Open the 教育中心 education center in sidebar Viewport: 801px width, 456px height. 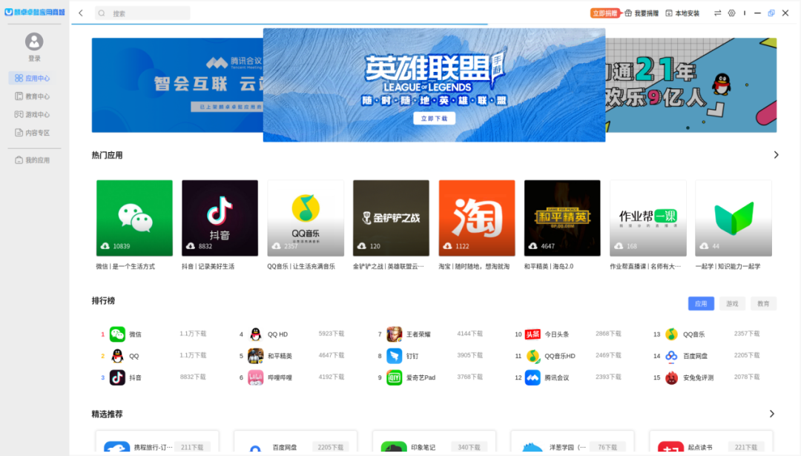pyautogui.click(x=33, y=96)
